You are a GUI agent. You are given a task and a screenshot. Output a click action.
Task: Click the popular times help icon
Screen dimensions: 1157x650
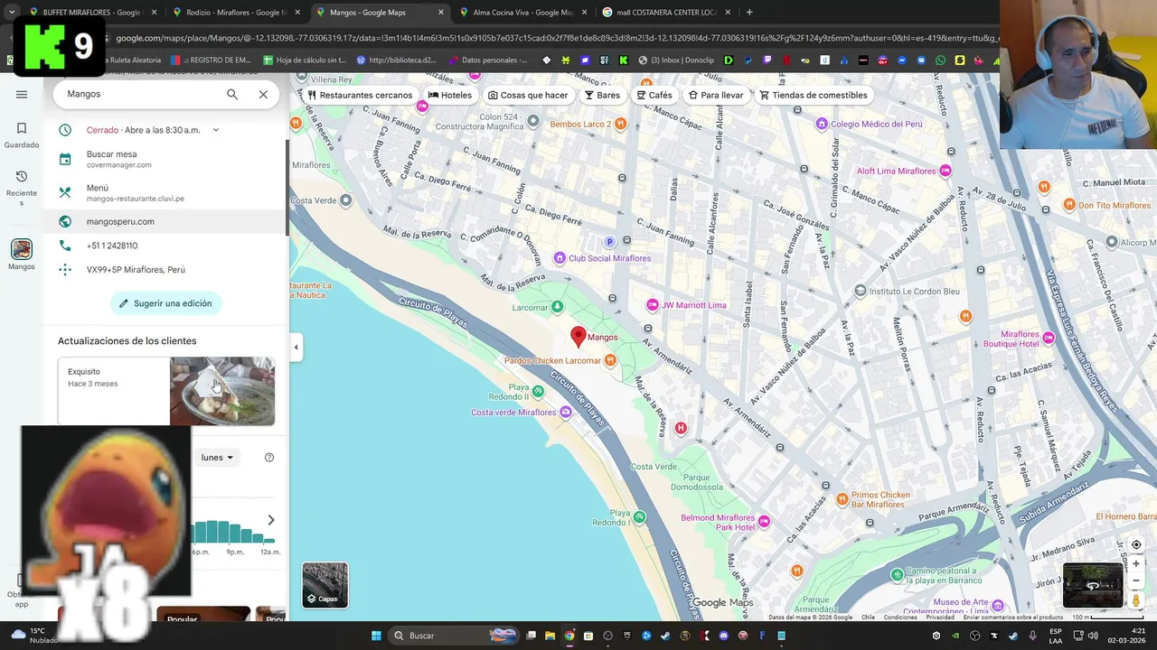click(268, 458)
